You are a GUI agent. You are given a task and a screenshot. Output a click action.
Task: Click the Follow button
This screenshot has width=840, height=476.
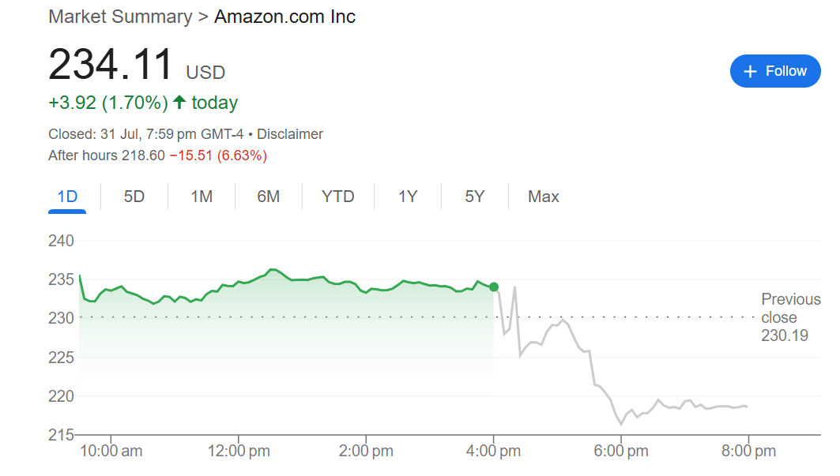pos(775,71)
